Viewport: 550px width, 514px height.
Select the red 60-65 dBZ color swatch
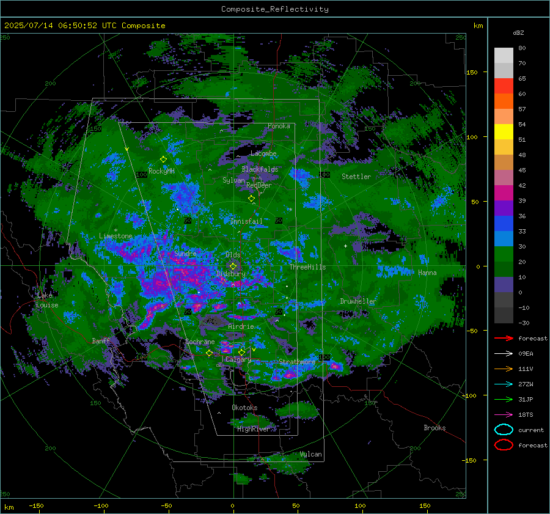(504, 86)
